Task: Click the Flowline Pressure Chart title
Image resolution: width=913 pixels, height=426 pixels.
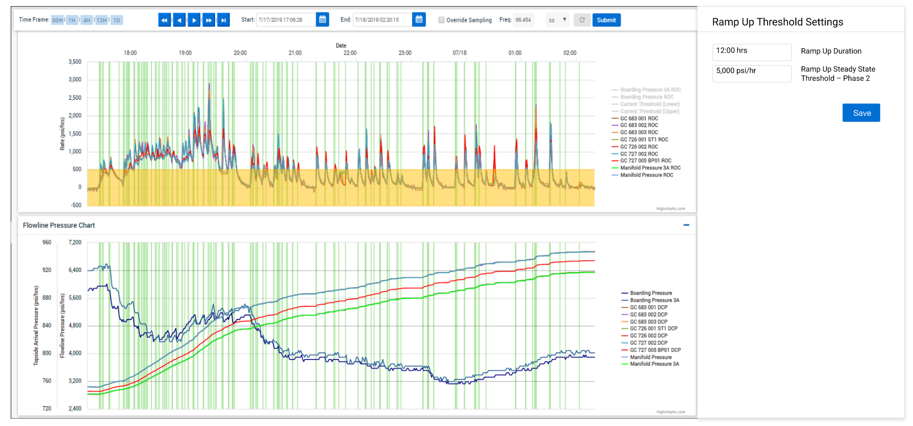Action: 59,226
